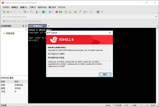Open the 工具(T) menu
159x107 pixels.
(x=32, y=7)
